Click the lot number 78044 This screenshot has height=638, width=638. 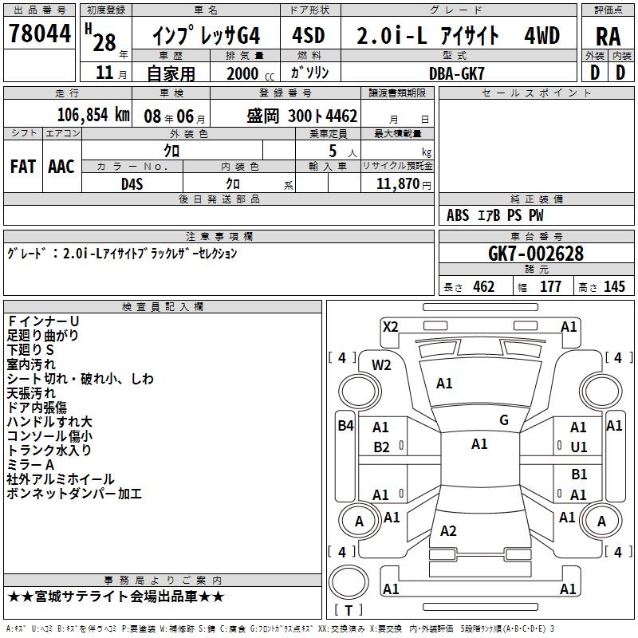pos(39,33)
